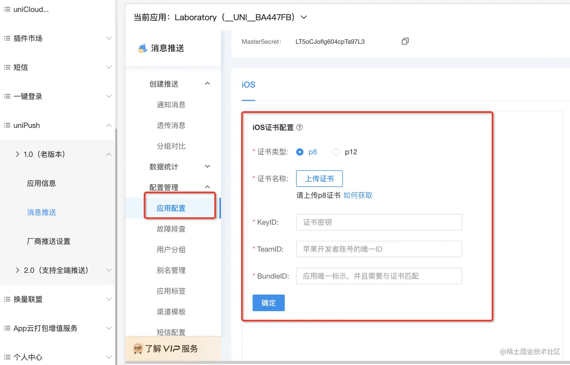
Task: Open 应用标签 menu item
Action: coord(171,291)
